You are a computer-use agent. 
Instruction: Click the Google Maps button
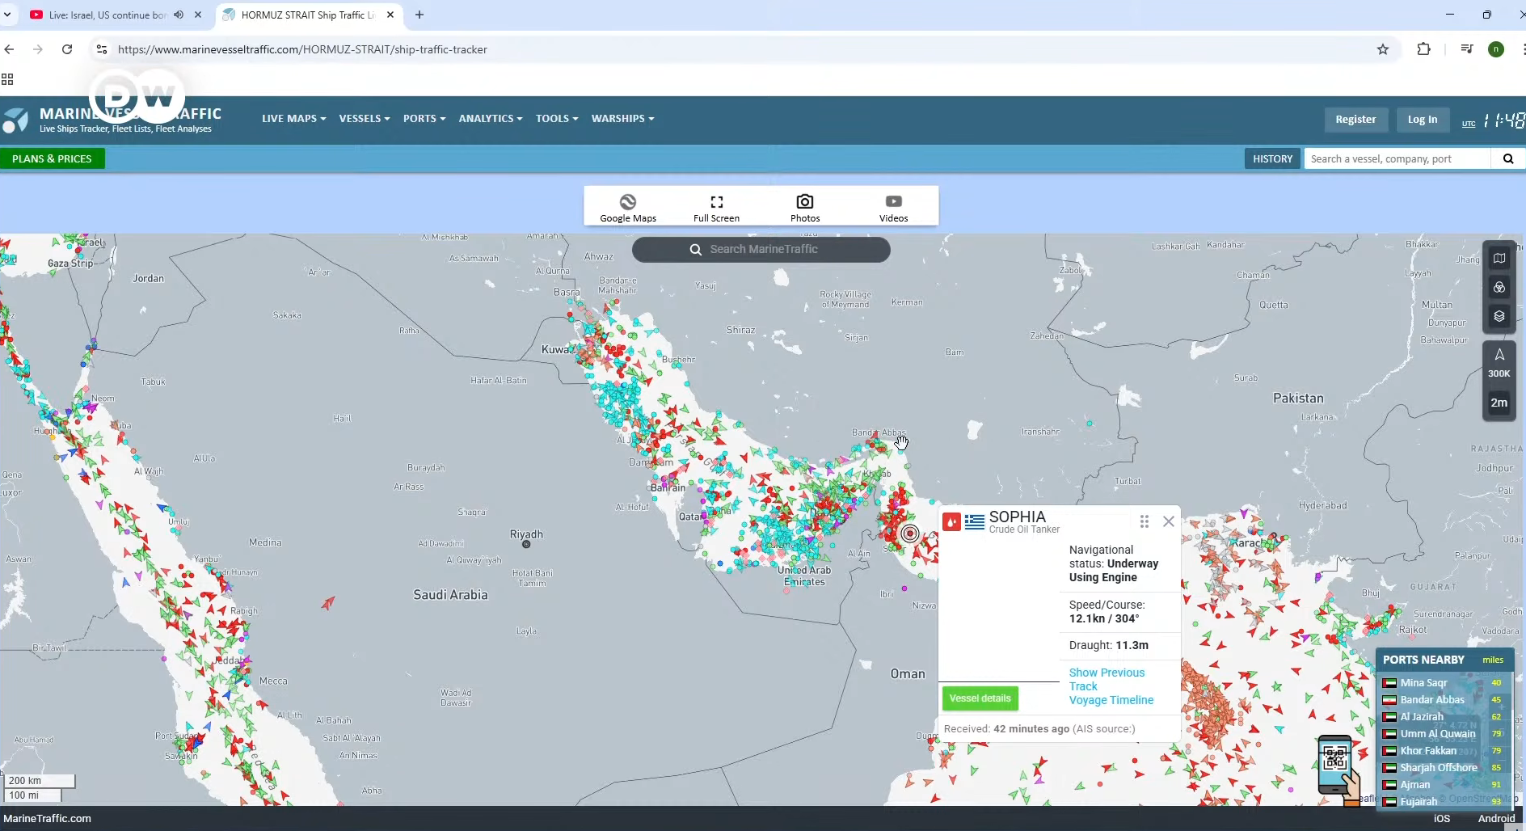click(x=628, y=207)
